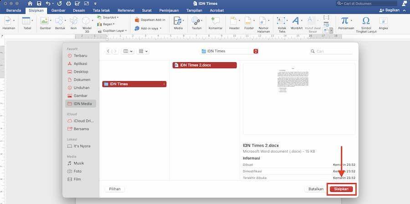
Task: Click Dapatkan Add-in store button
Action: click(150, 20)
